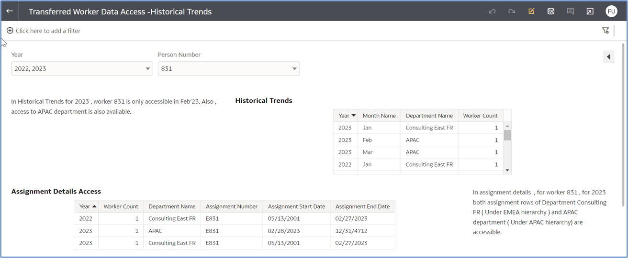Image resolution: width=628 pixels, height=258 pixels.
Task: Click the Worker Count header in Historical Trends
Action: click(480, 116)
